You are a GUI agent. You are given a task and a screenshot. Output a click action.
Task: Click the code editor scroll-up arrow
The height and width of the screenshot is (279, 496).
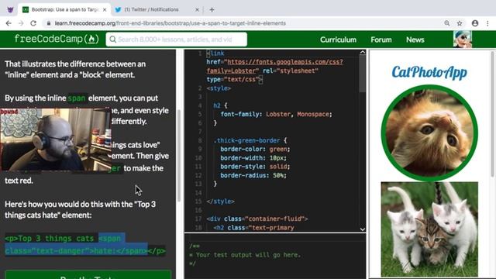(363, 53)
